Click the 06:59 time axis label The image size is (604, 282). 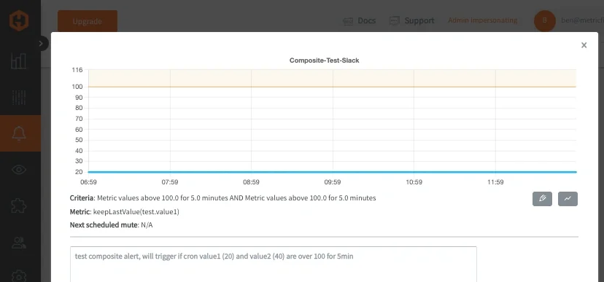pyautogui.click(x=88, y=182)
